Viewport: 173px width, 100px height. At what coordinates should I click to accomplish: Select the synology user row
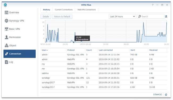[x=104, y=78]
